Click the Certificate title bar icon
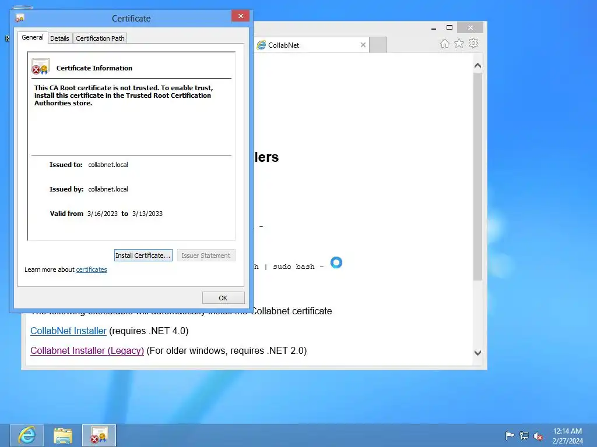 point(19,18)
